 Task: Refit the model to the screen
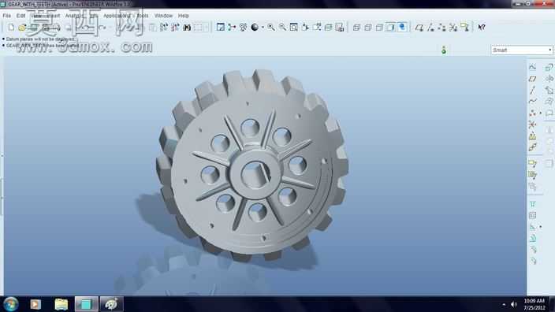click(294, 28)
